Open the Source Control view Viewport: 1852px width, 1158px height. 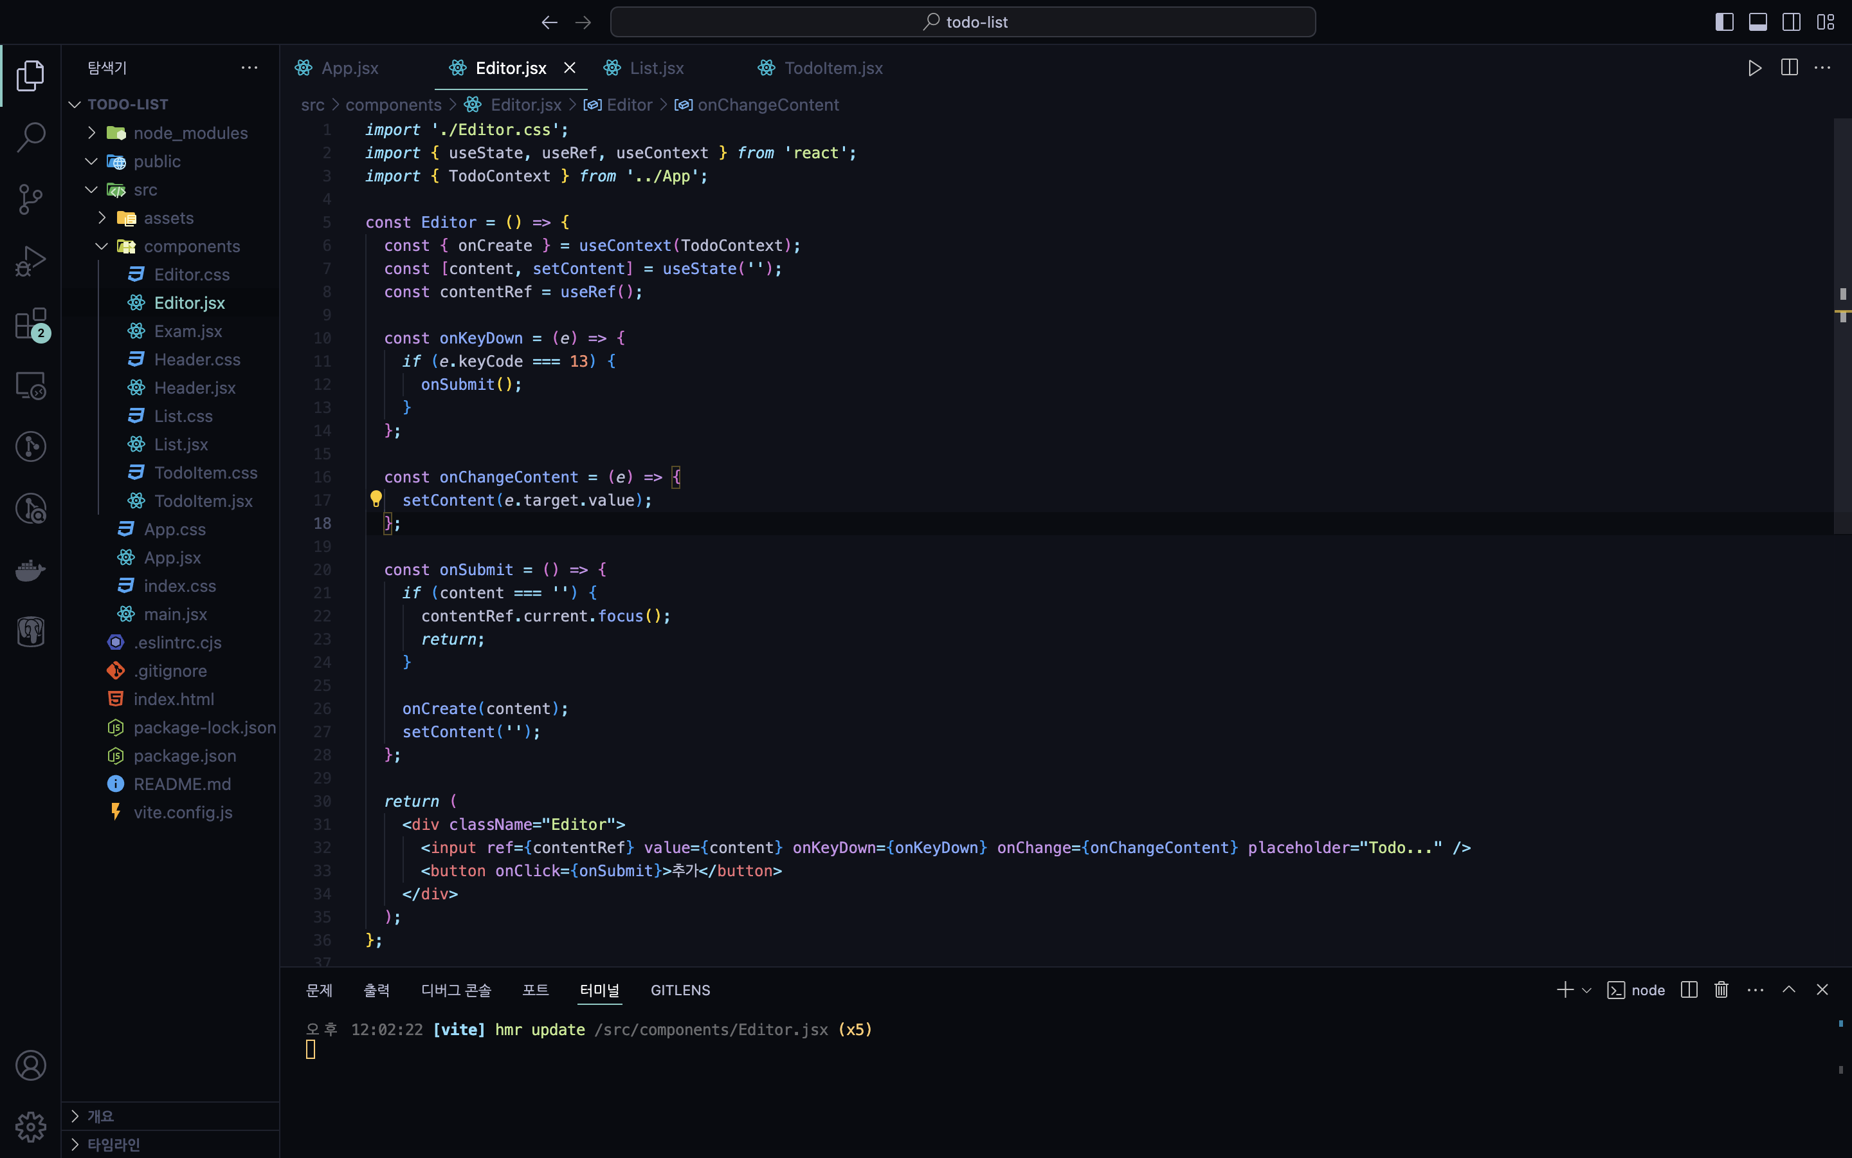[x=31, y=199]
